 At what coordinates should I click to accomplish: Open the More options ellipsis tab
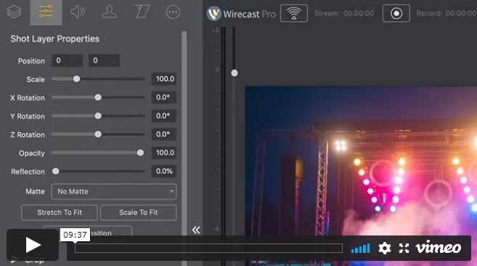173,12
